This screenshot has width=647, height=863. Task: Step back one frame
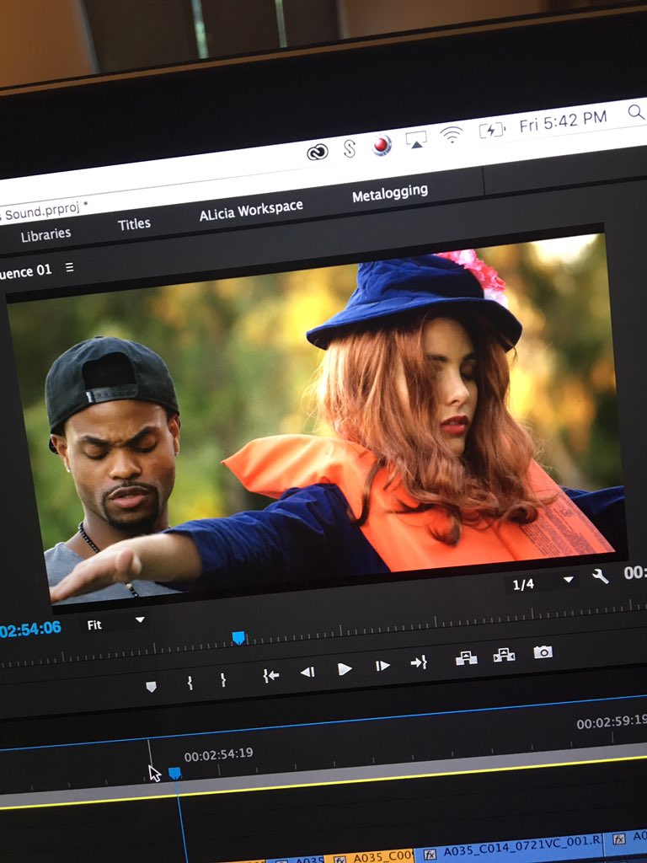point(307,672)
